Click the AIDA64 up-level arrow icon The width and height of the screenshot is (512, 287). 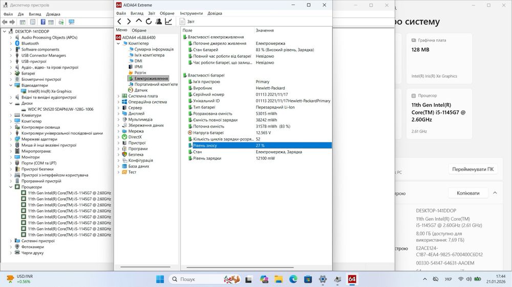(x=139, y=21)
